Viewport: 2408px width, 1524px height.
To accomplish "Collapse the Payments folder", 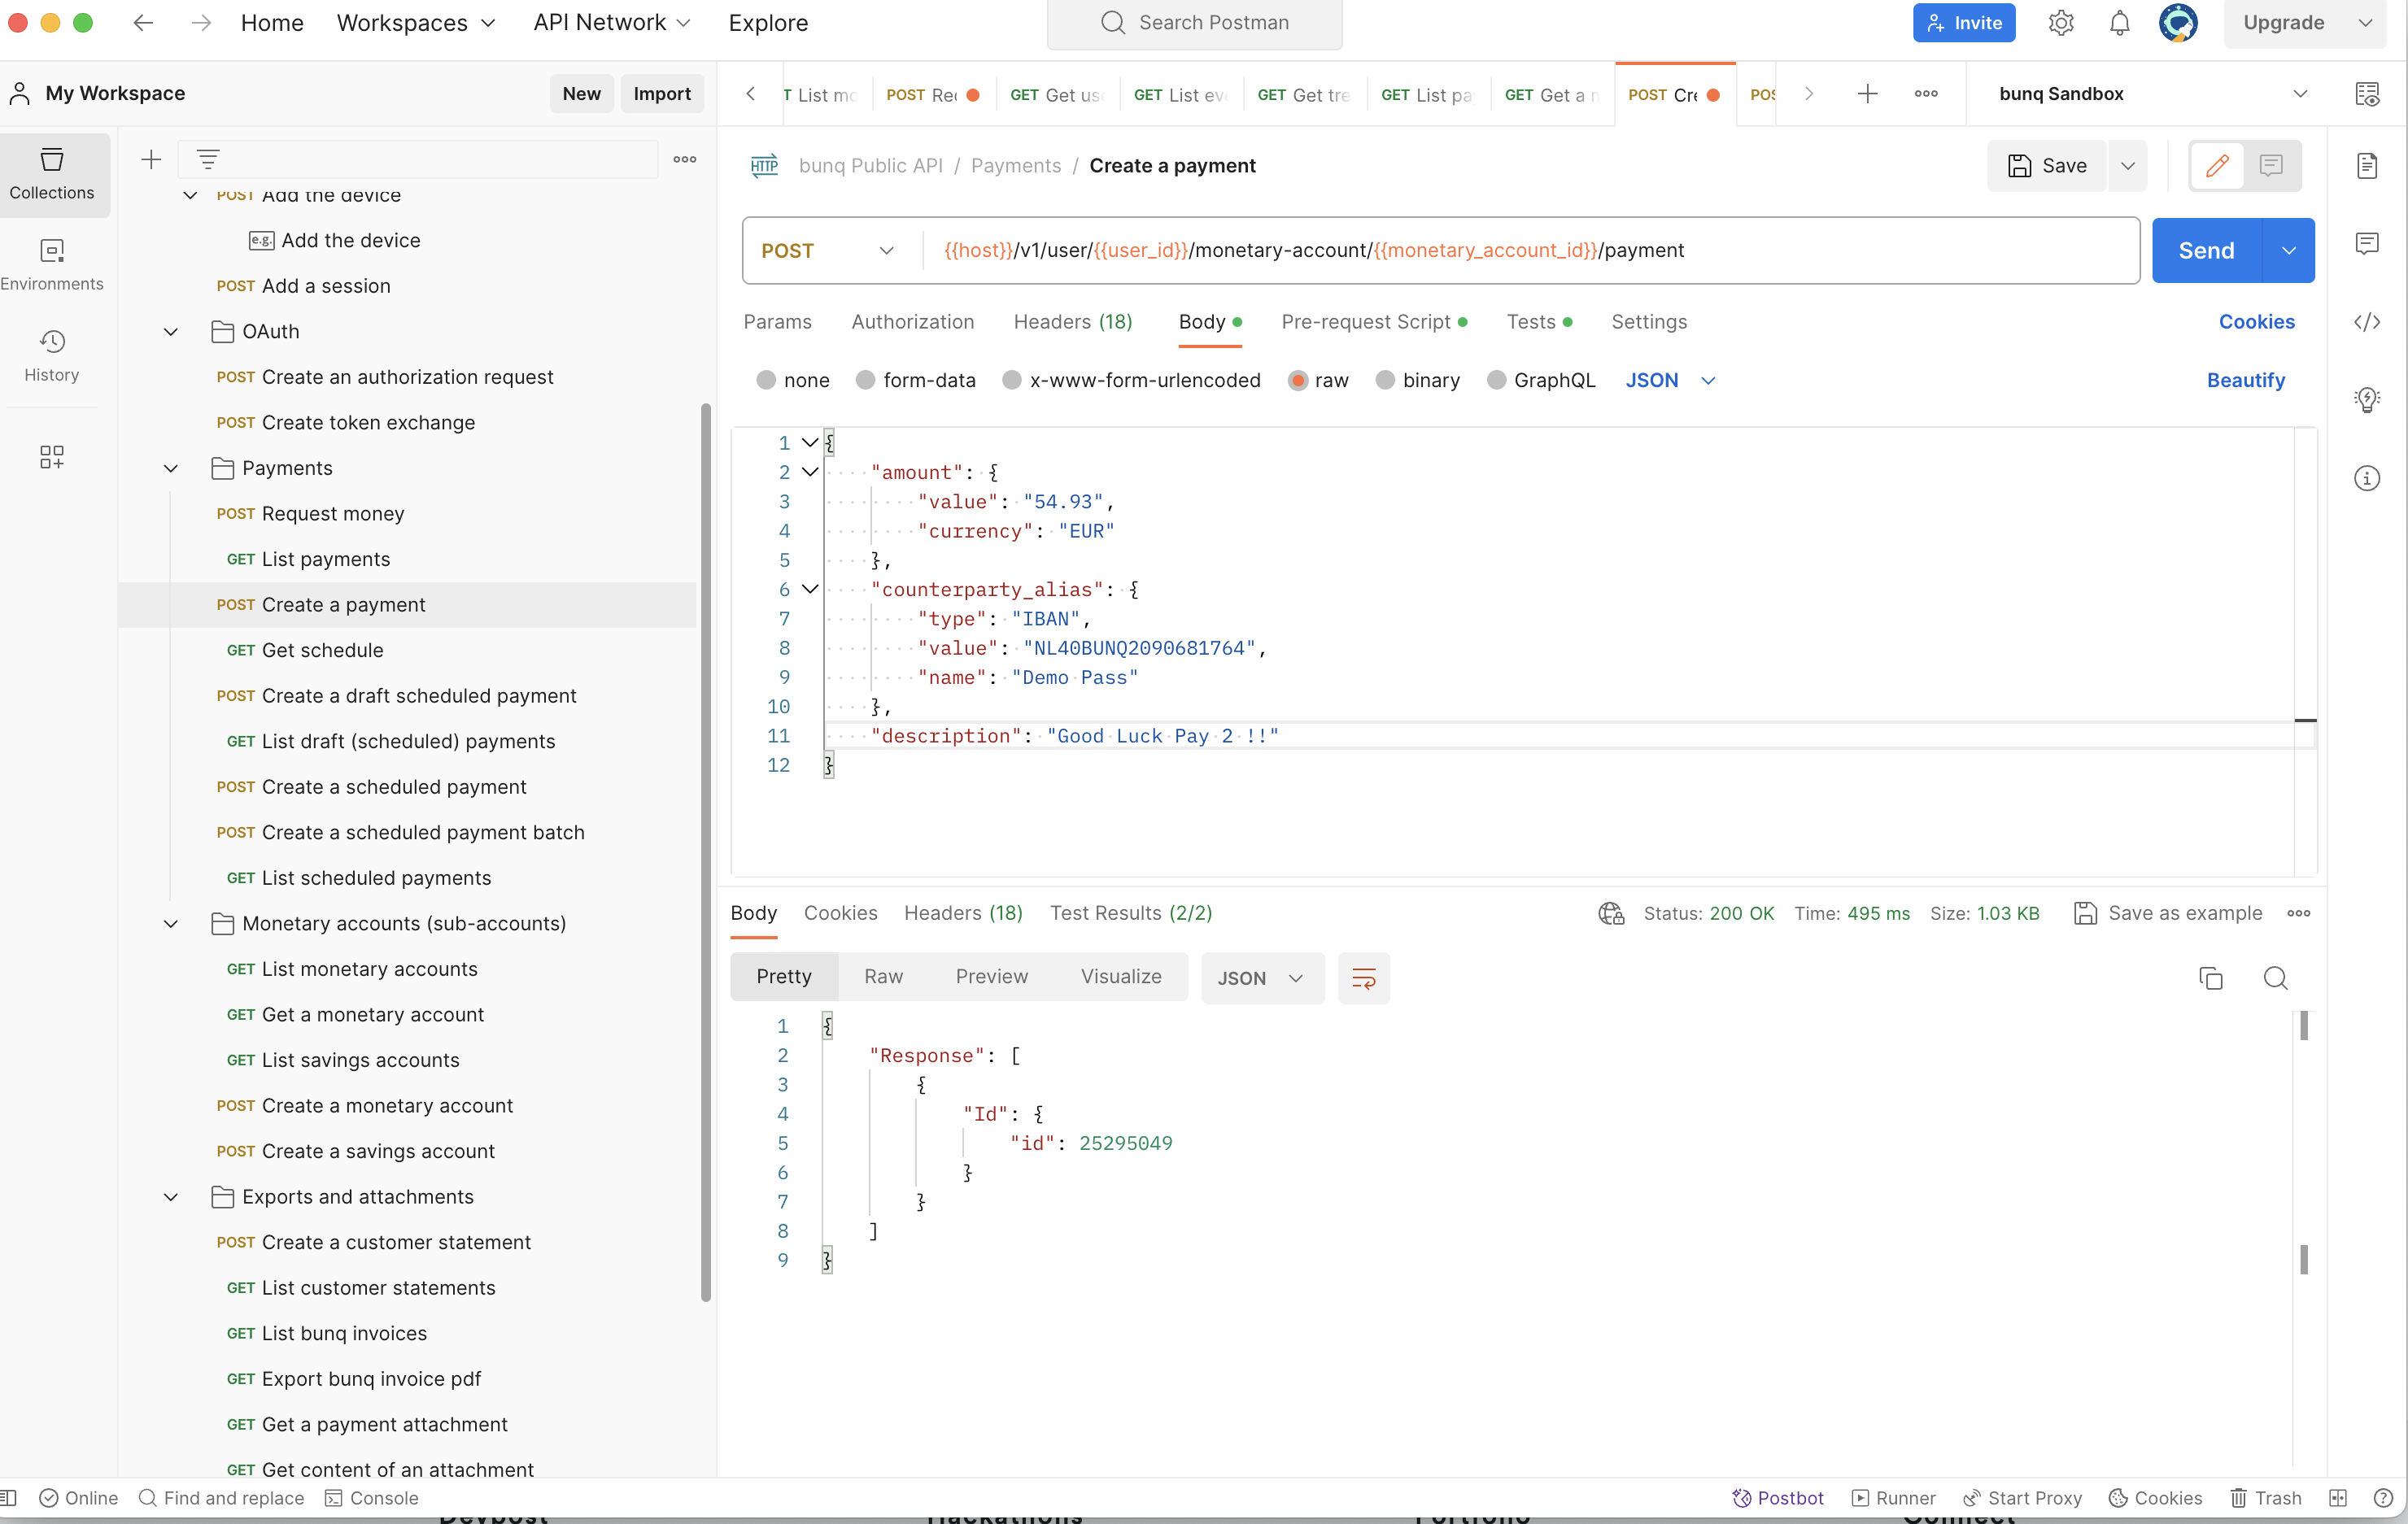I will [171, 468].
